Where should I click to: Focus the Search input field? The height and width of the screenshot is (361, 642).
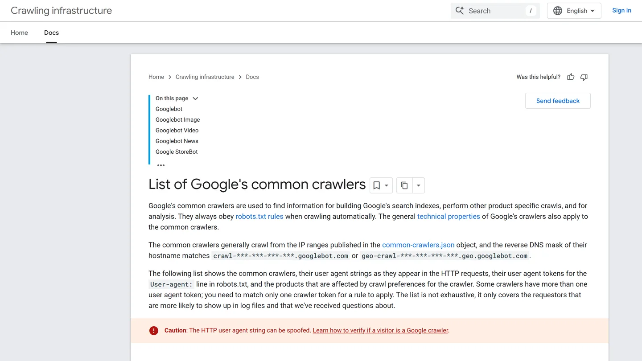click(495, 11)
